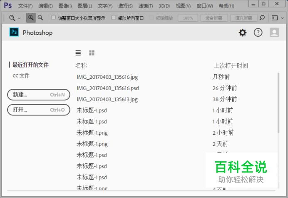Open the 文件(F) menu
The height and width of the screenshot is (198, 288).
[x=25, y=6]
